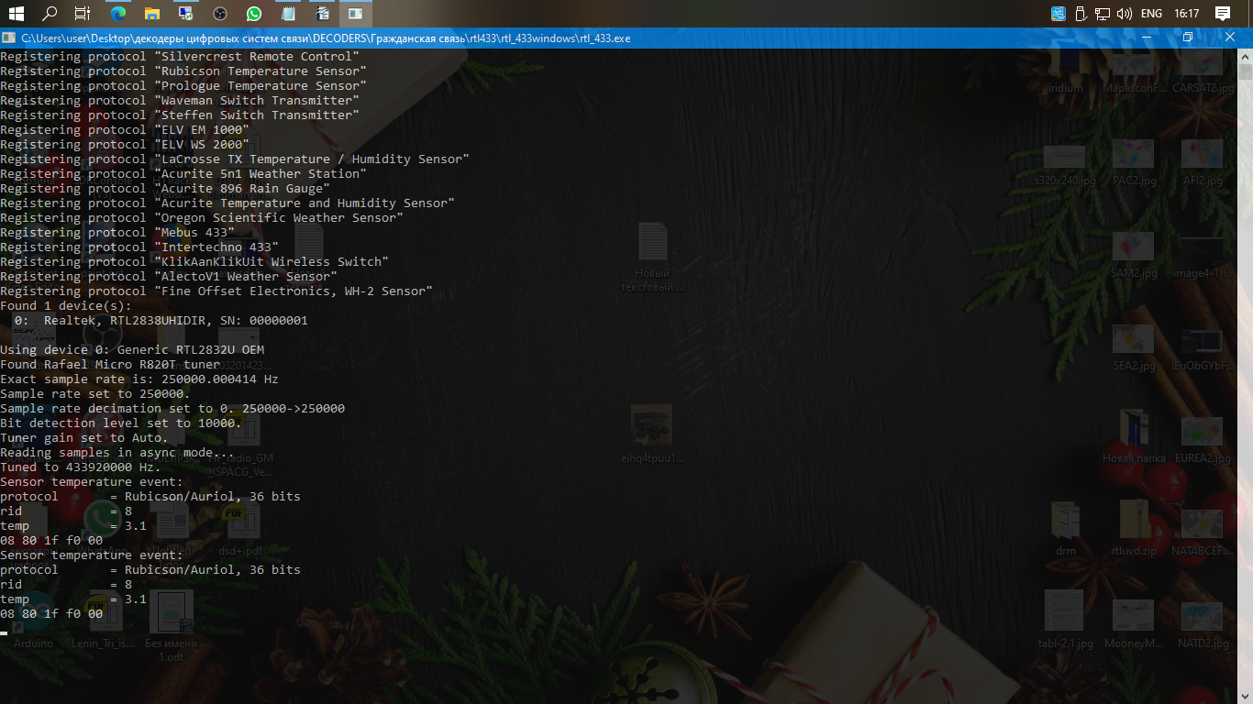Minimize the rtl_433.exe console window
Screen dimensions: 1253x704
click(1146, 38)
